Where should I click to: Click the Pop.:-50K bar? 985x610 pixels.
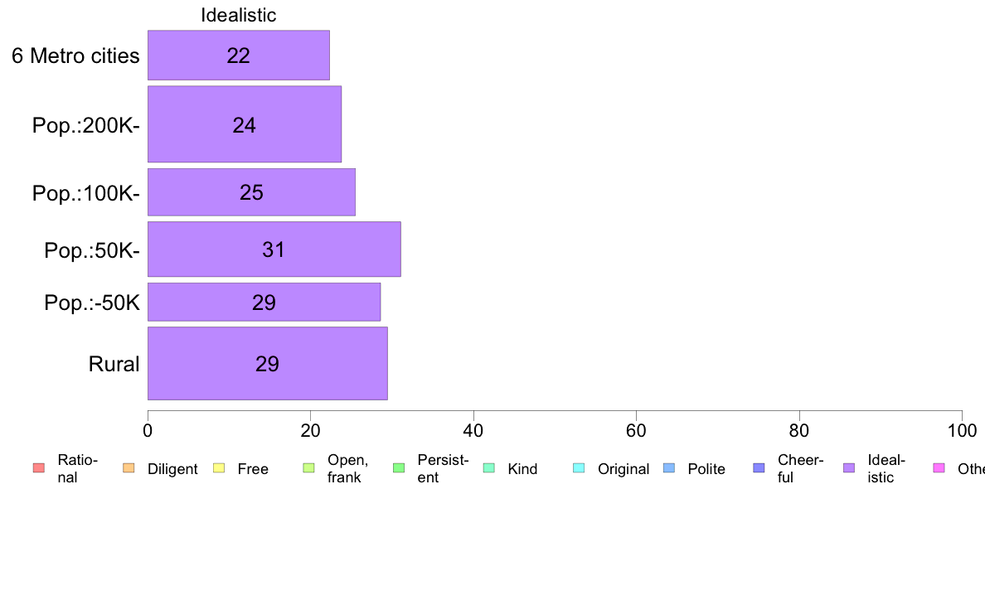[264, 303]
